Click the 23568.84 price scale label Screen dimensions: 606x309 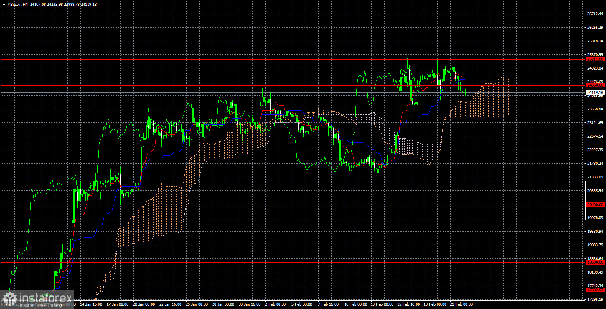click(x=595, y=109)
